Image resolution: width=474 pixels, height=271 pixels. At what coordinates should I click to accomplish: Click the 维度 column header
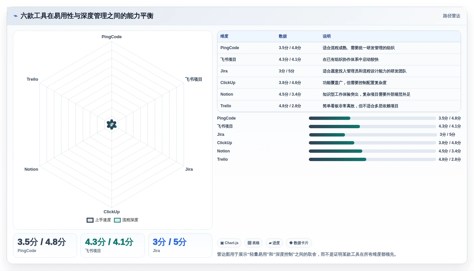pos(224,36)
